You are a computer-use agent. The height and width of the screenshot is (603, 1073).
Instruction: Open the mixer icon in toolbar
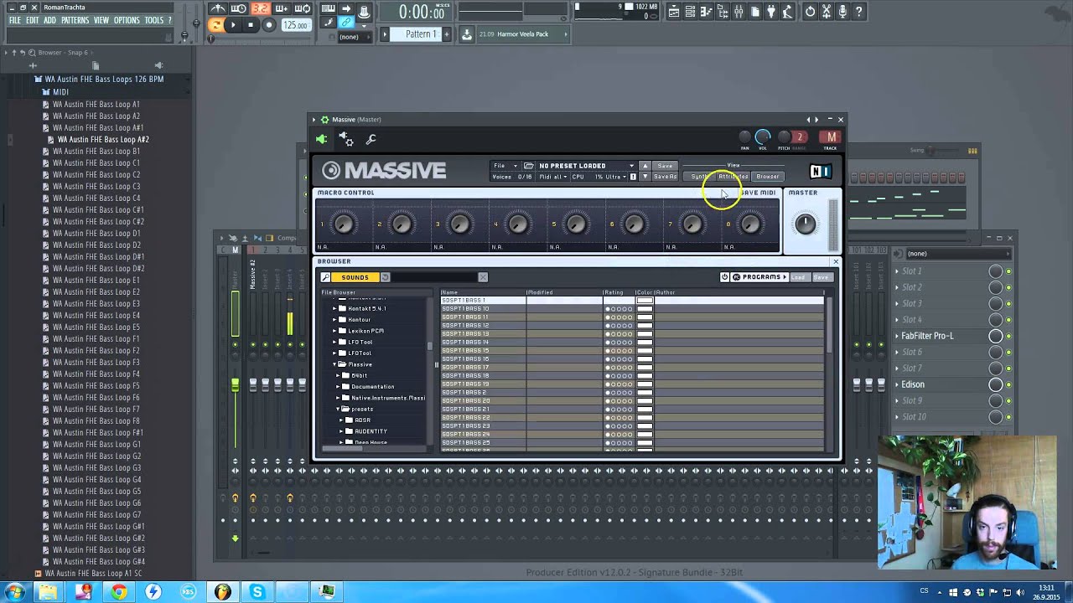pyautogui.click(x=739, y=12)
